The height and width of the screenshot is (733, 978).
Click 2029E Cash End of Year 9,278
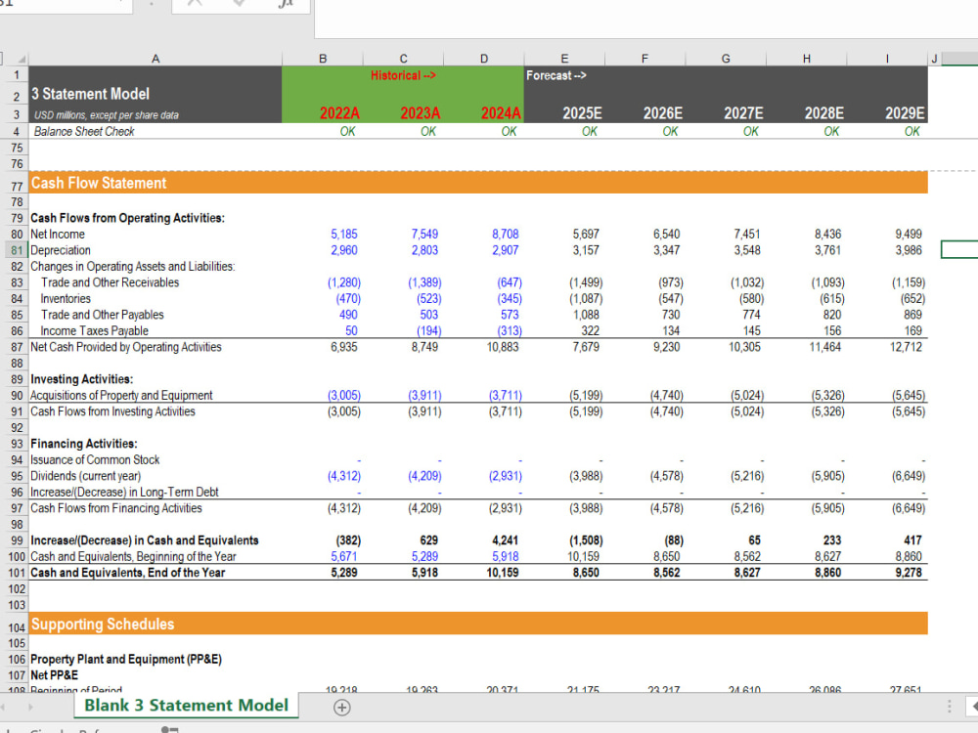(x=909, y=572)
